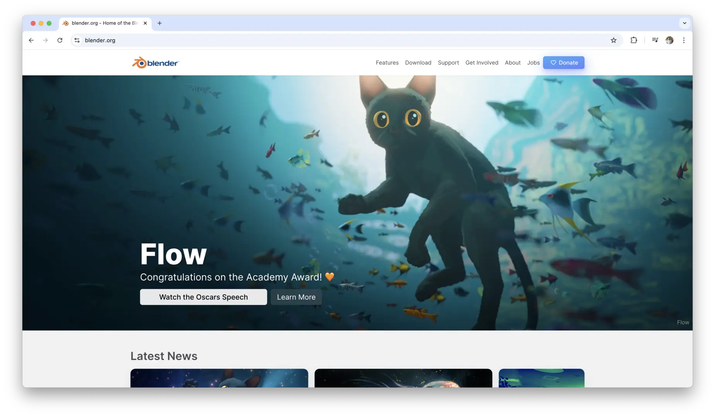Open the media controls icon in toolbar
715x417 pixels.
pos(655,40)
